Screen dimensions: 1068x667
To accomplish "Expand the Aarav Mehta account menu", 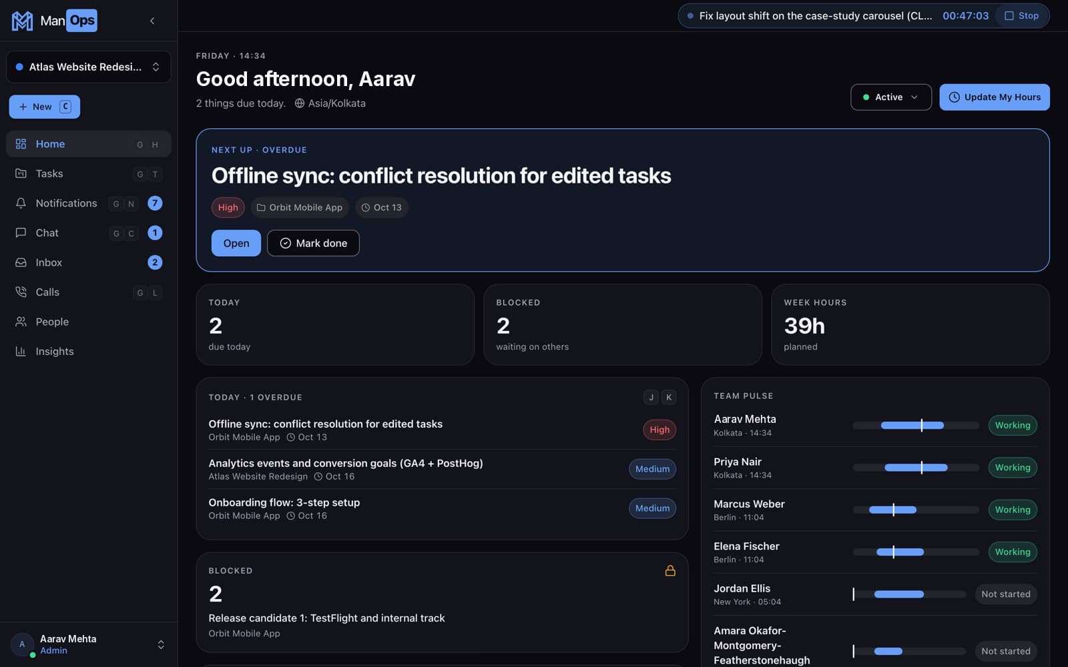I will point(88,644).
